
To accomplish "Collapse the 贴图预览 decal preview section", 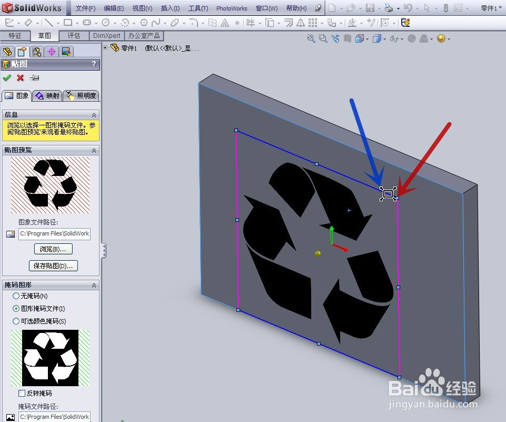I will pos(94,150).
